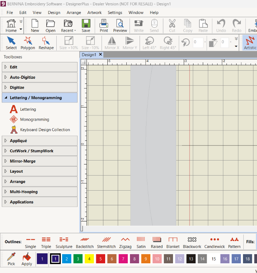Select the Polygon selection tool
This screenshot has height=273, width=257.
click(x=28, y=43)
